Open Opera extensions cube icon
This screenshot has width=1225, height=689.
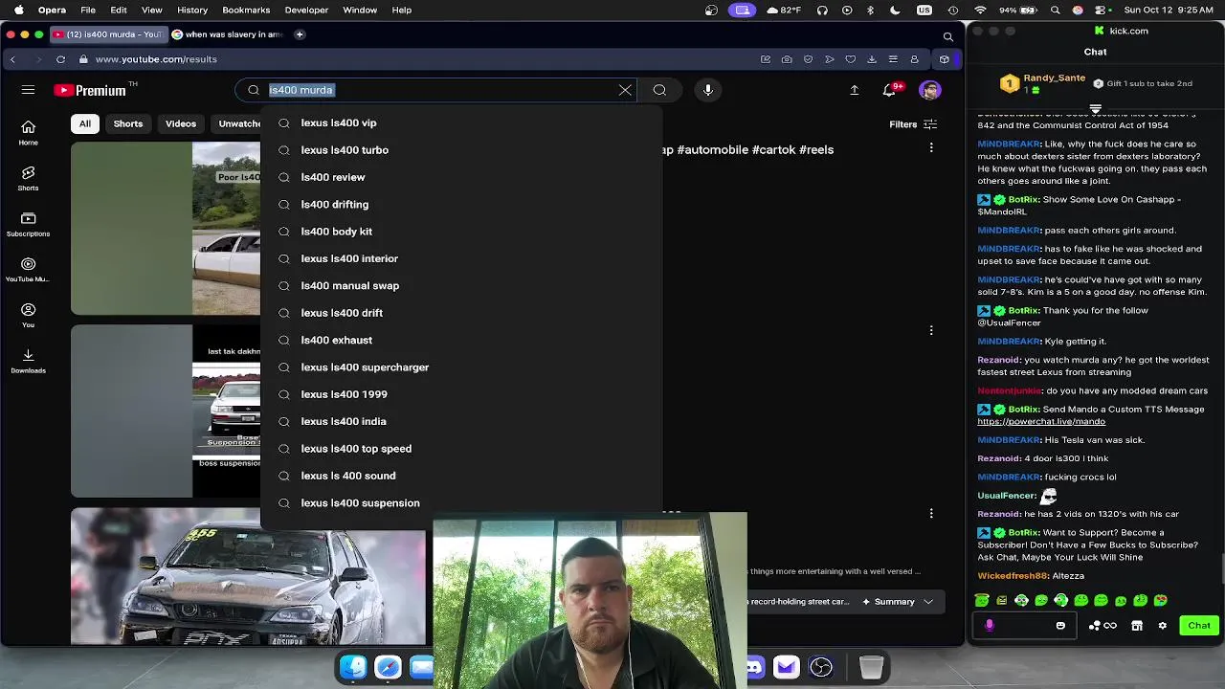[x=945, y=59]
